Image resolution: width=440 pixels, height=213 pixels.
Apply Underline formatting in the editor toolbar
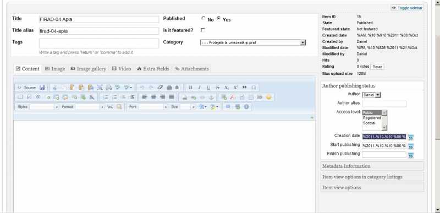tap(208, 88)
